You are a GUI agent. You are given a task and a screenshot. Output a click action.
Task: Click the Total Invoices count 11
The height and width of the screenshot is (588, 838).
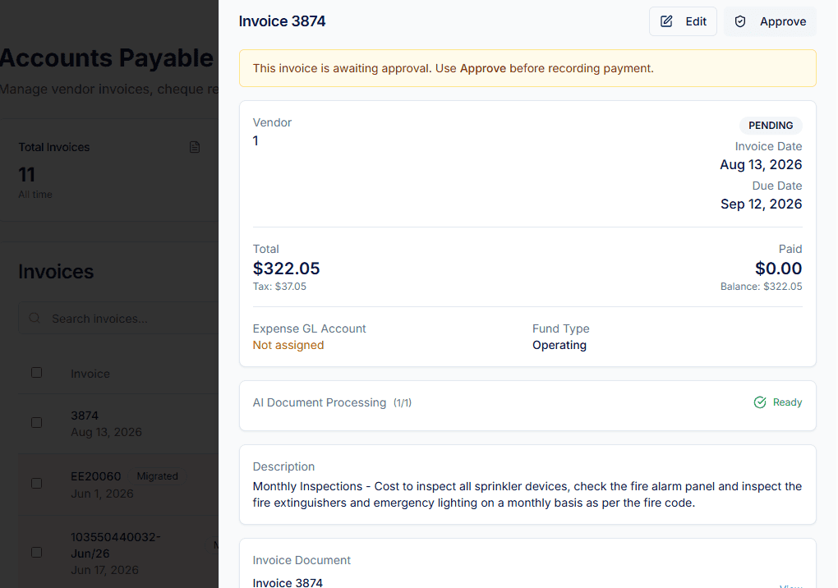click(27, 175)
